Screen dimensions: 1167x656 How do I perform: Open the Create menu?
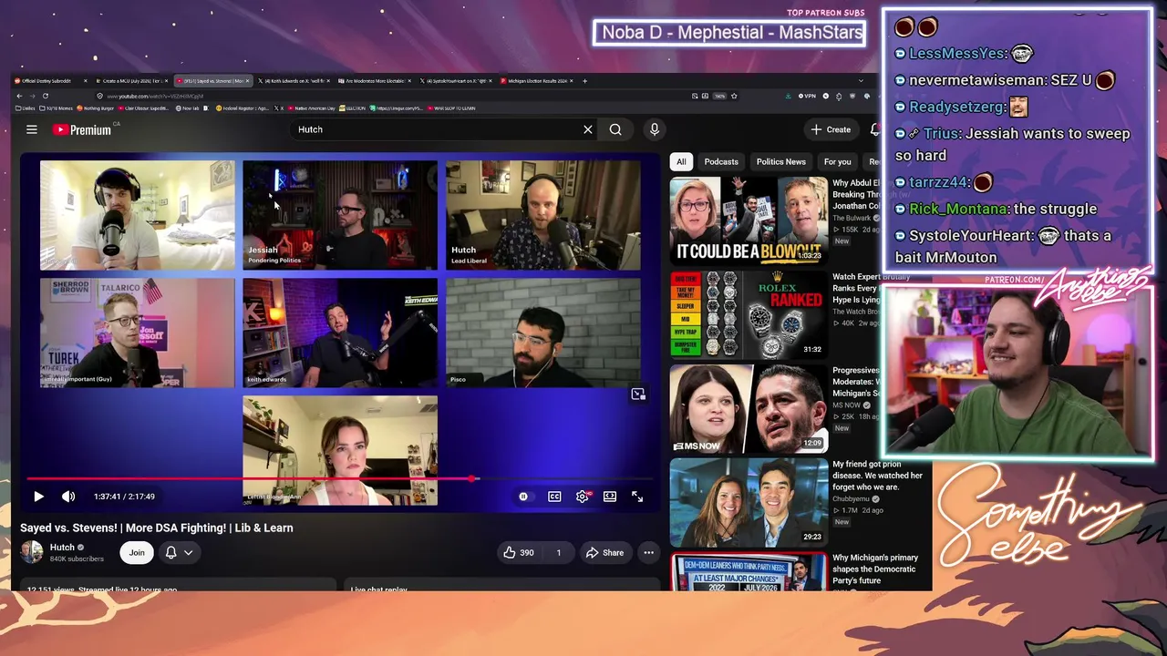coord(831,129)
